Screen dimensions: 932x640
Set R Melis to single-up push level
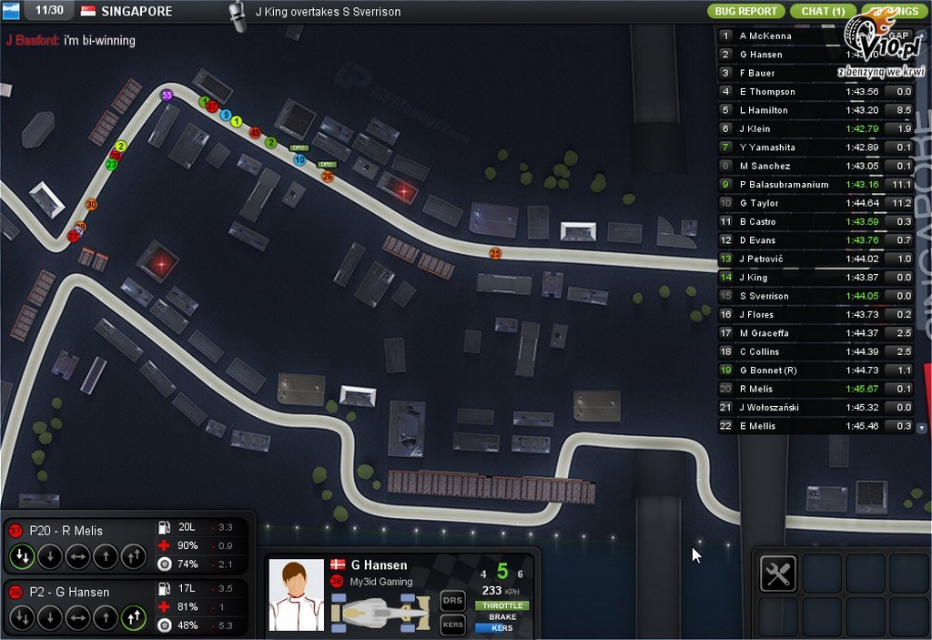tap(106, 556)
